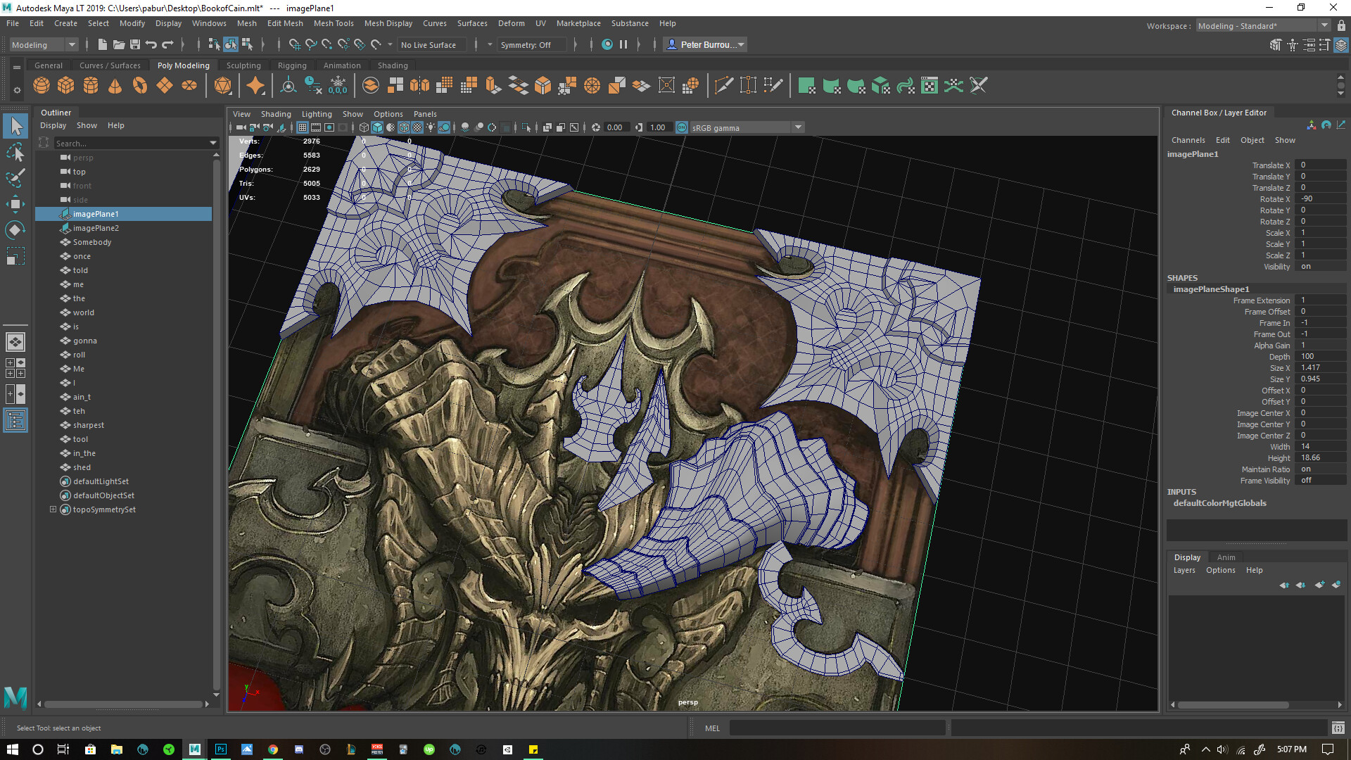Viewport: 1351px width, 760px height.
Task: Open Outliner Display menu
Action: 53,125
